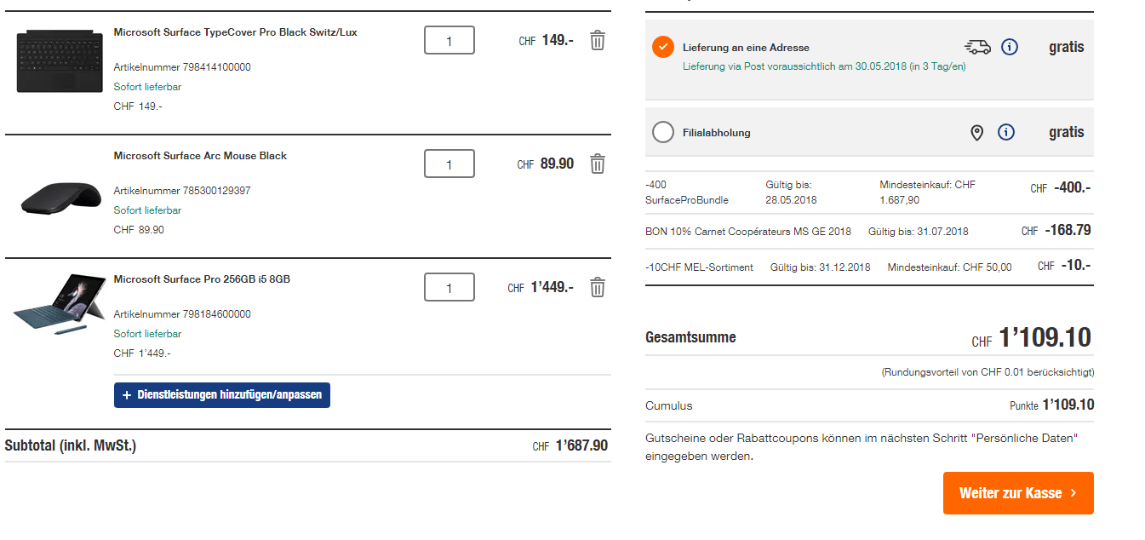The height and width of the screenshot is (540, 1145).
Task: Open info icon for address delivery
Action: click(x=1009, y=48)
